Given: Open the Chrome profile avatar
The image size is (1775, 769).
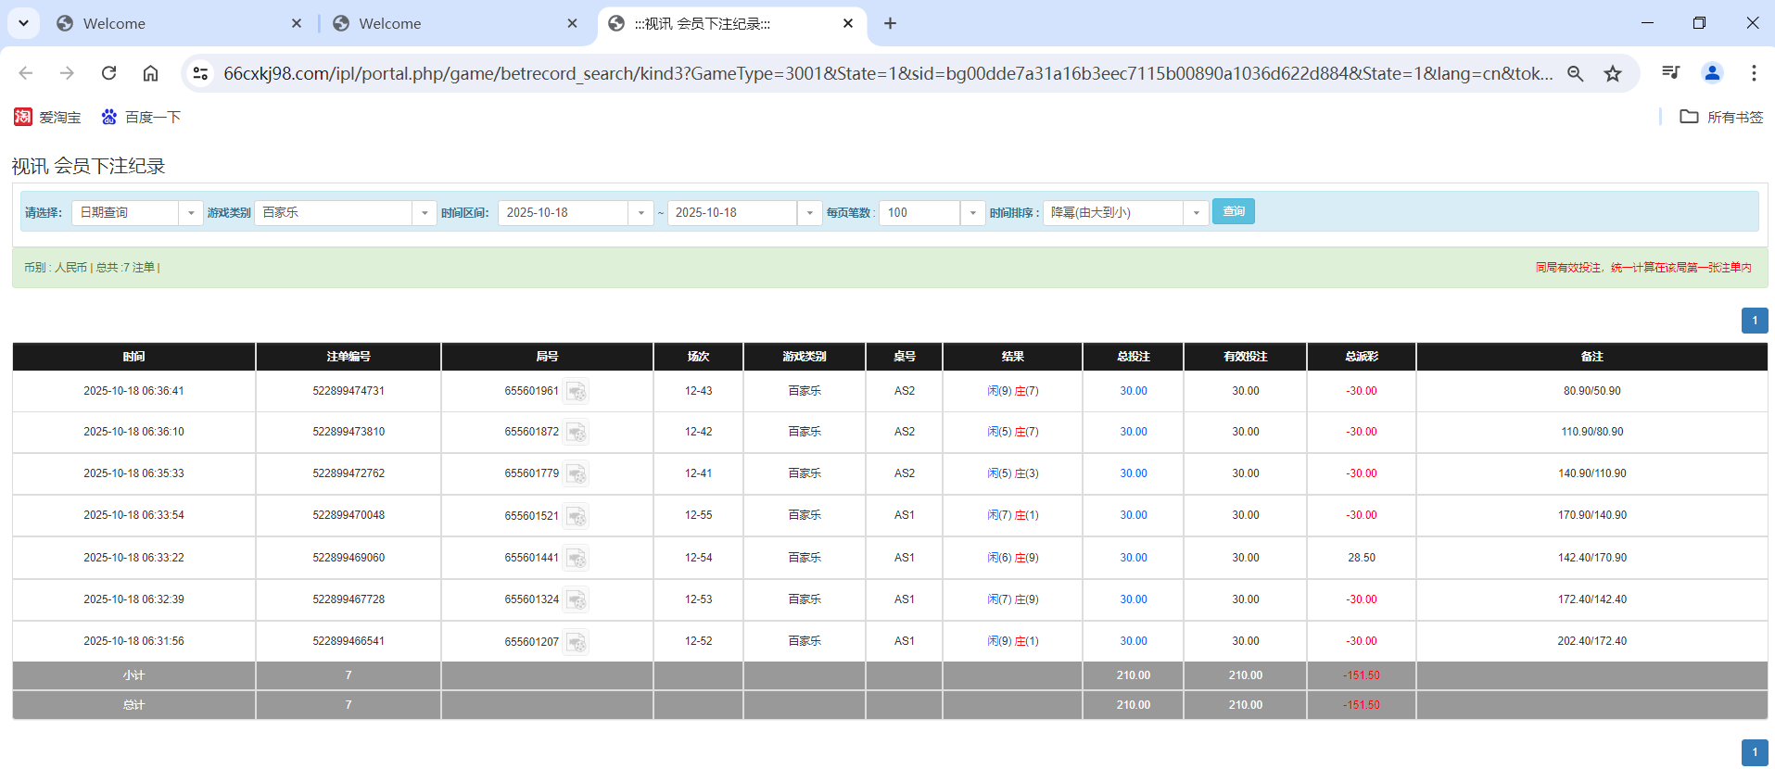Looking at the screenshot, I should (x=1712, y=73).
